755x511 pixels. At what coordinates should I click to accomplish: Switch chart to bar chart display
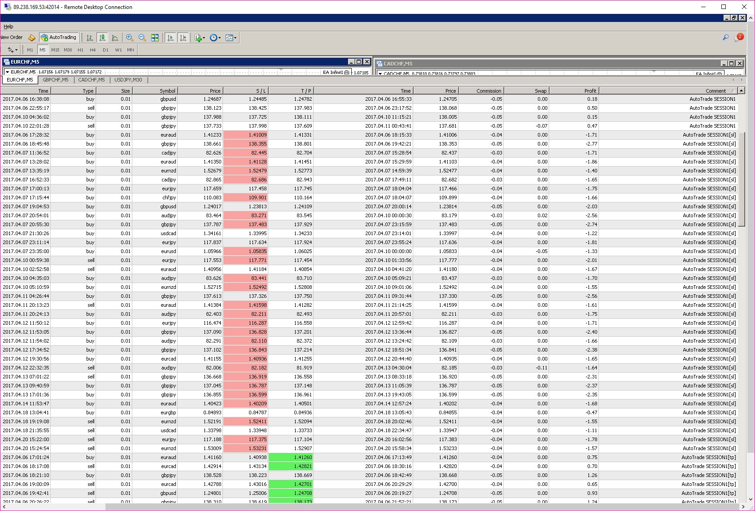click(x=90, y=38)
